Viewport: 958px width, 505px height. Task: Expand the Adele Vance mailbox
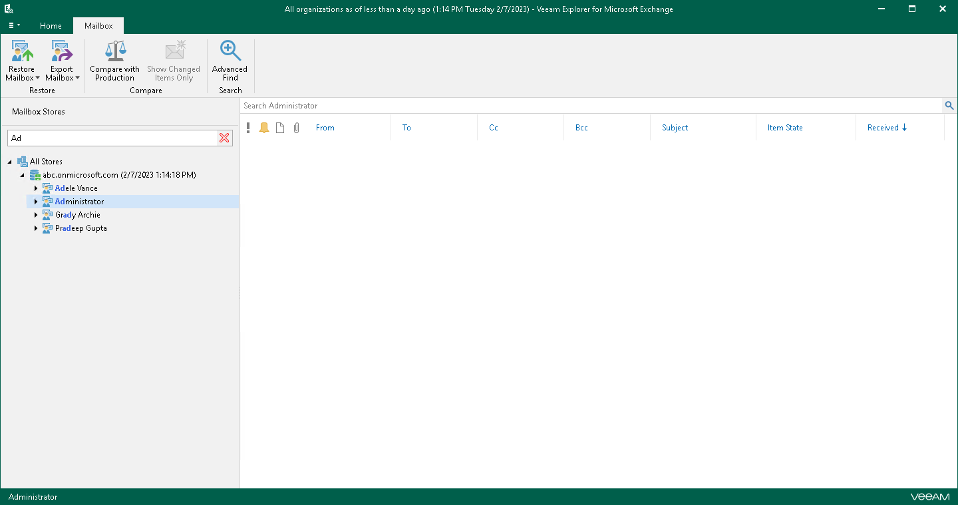point(36,188)
